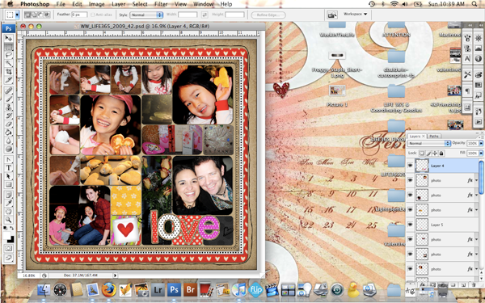Select the Crop tool

8,72
